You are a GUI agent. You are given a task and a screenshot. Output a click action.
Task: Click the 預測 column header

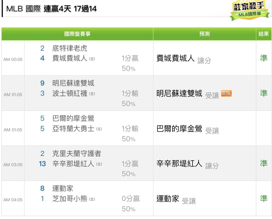point(204,34)
